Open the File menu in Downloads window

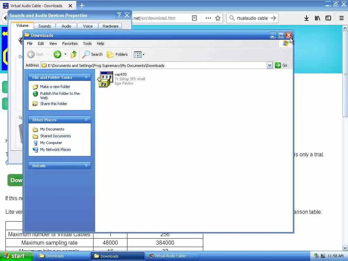click(30, 43)
